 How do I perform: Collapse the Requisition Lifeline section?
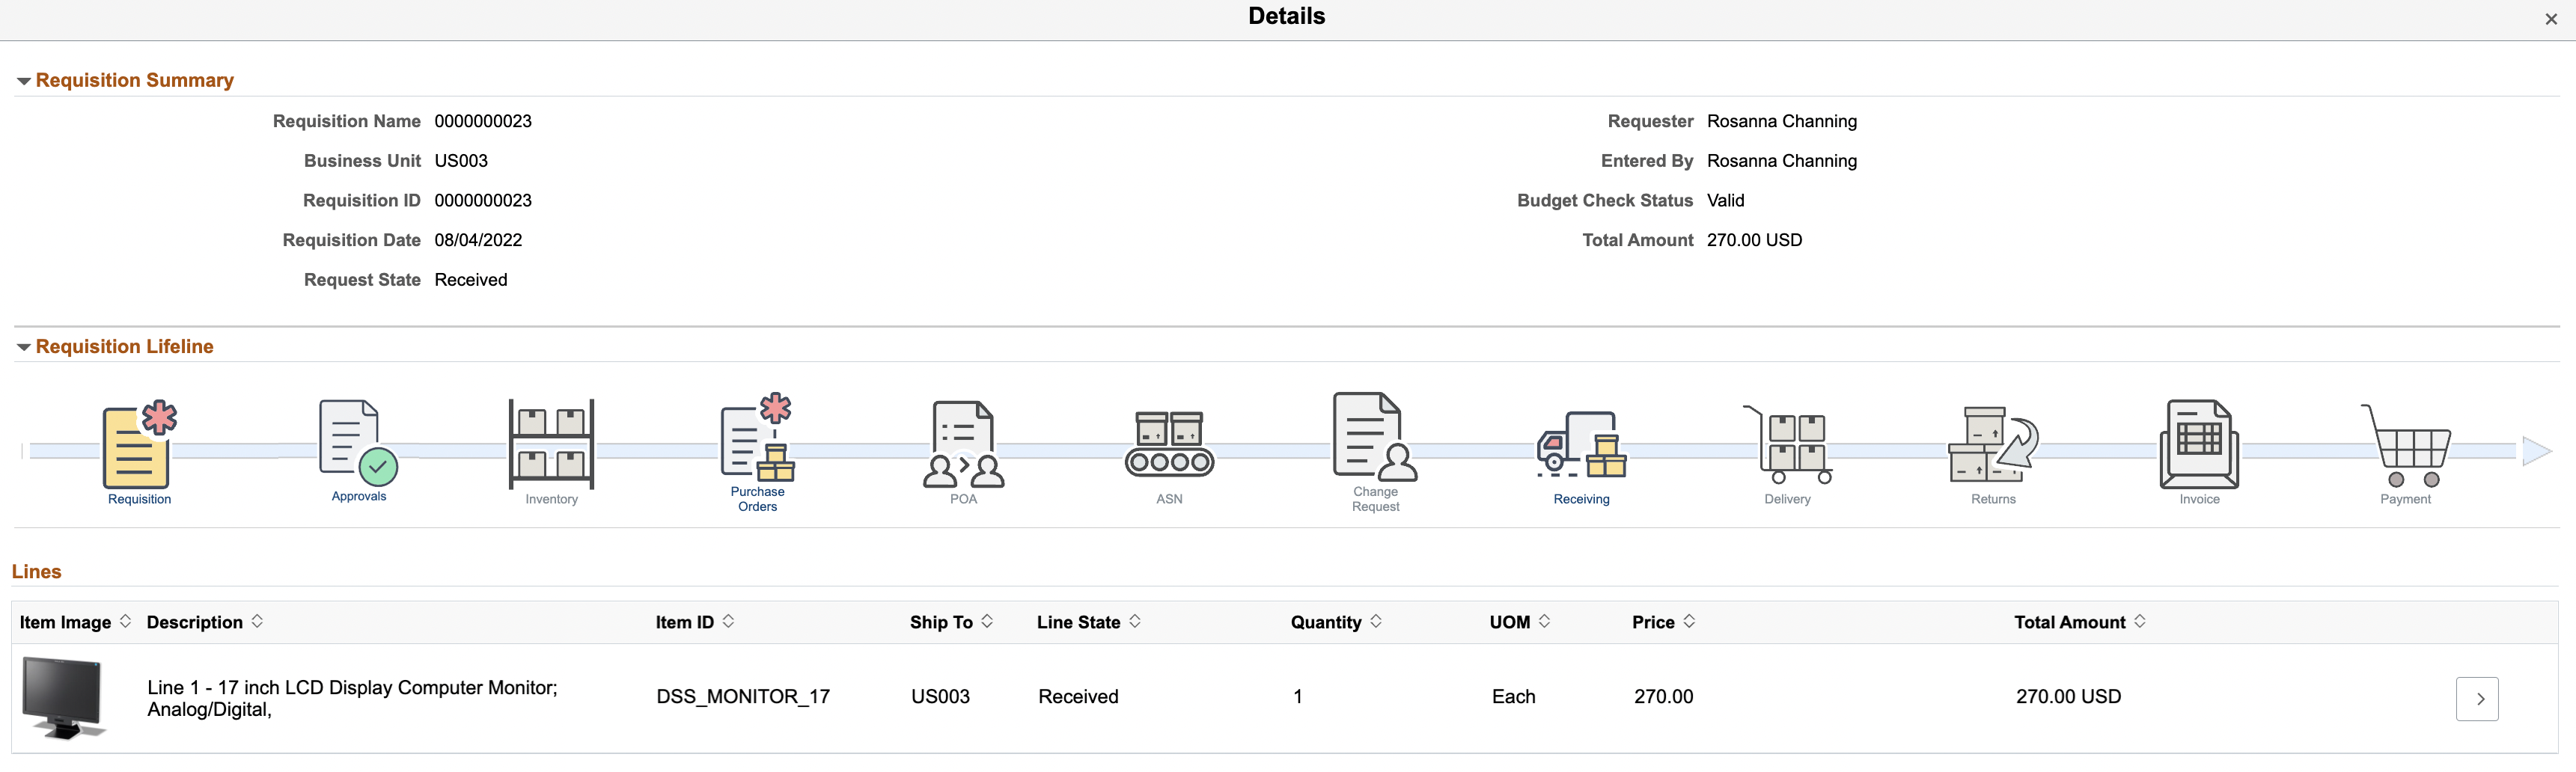[23, 347]
